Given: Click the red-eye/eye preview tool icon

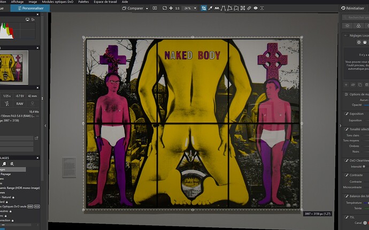Looking at the screenshot, I should click(x=256, y=8).
